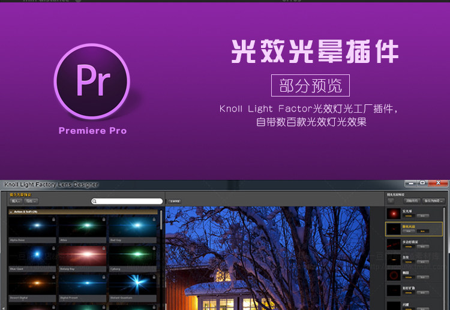The width and height of the screenshot is (450, 310).
Task: Choose the Botany Bay red flare preset
Action: (x=83, y=255)
